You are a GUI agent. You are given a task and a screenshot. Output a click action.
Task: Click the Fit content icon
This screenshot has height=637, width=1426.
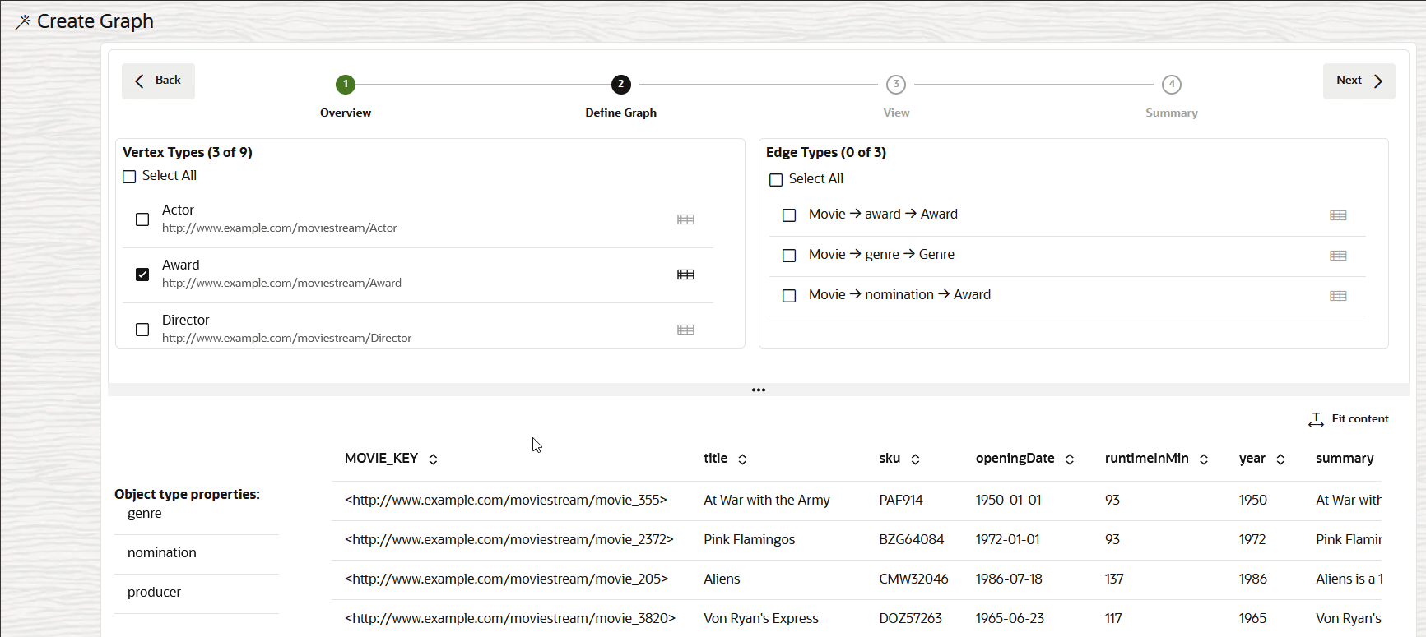point(1316,420)
